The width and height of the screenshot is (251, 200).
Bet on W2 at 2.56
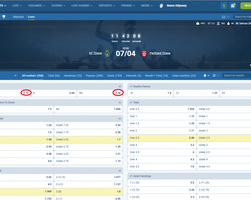tap(100, 93)
